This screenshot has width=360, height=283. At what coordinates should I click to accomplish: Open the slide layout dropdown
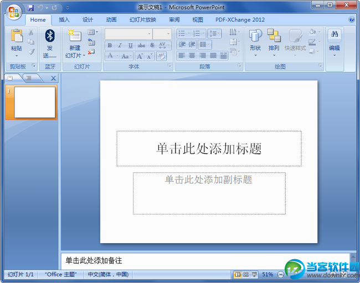92,32
